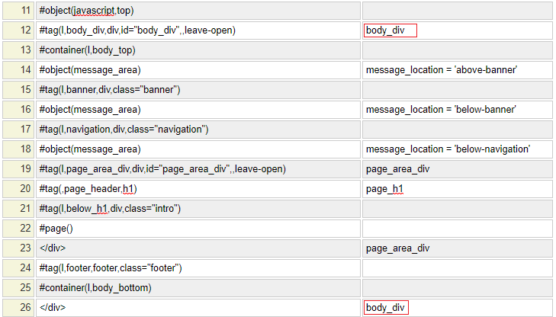Click the #container(l,body_top) code cell

pos(197,50)
